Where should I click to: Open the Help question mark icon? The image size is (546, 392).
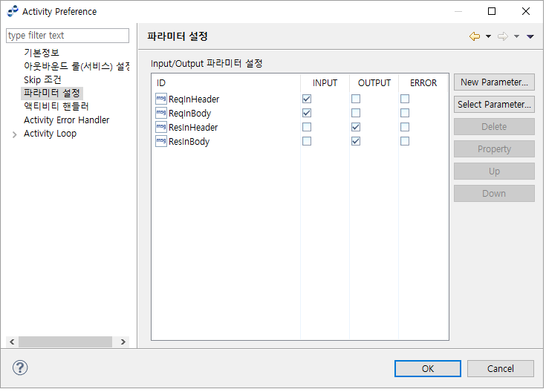pos(20,367)
